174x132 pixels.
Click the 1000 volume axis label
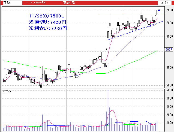coord(169,123)
